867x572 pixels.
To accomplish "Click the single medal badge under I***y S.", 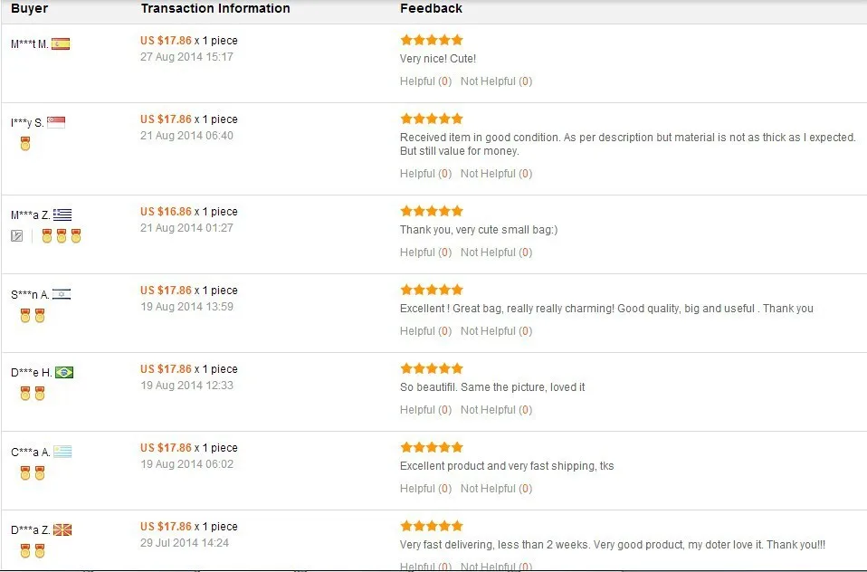I will tap(25, 144).
